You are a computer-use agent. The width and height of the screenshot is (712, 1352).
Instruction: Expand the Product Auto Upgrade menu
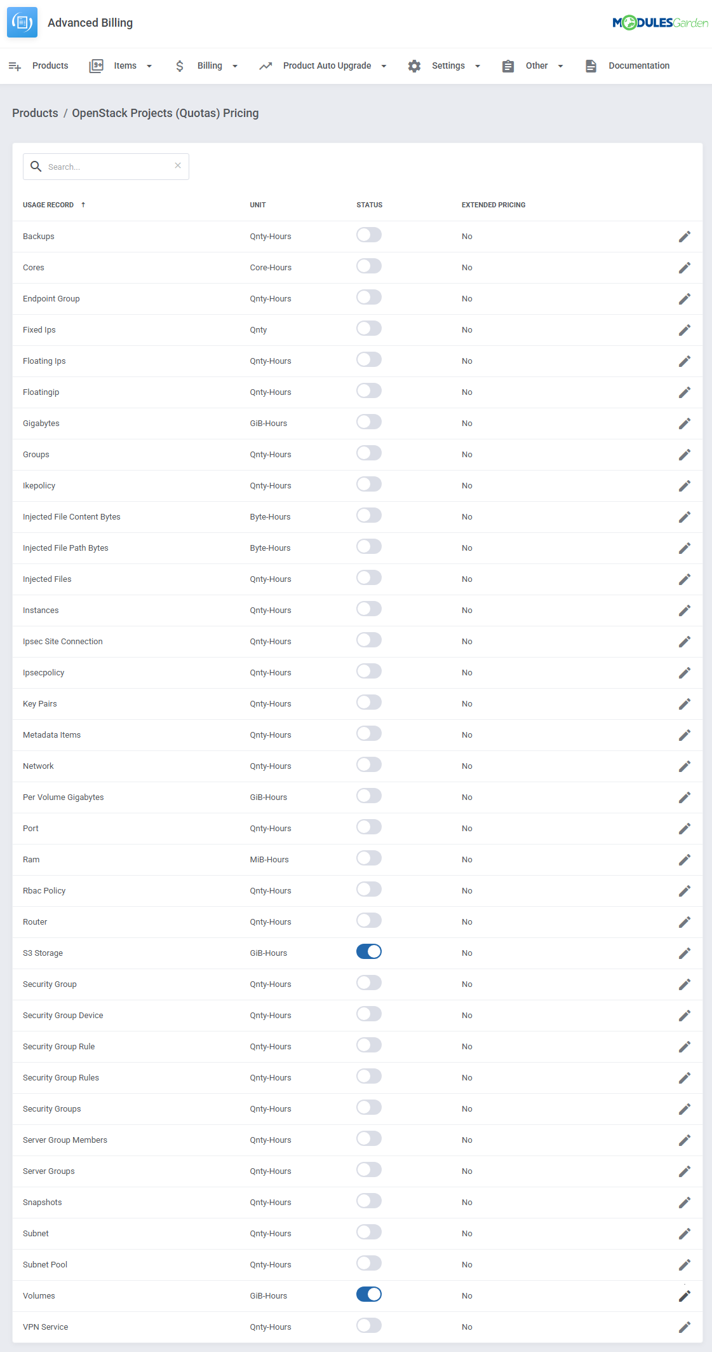(x=323, y=66)
